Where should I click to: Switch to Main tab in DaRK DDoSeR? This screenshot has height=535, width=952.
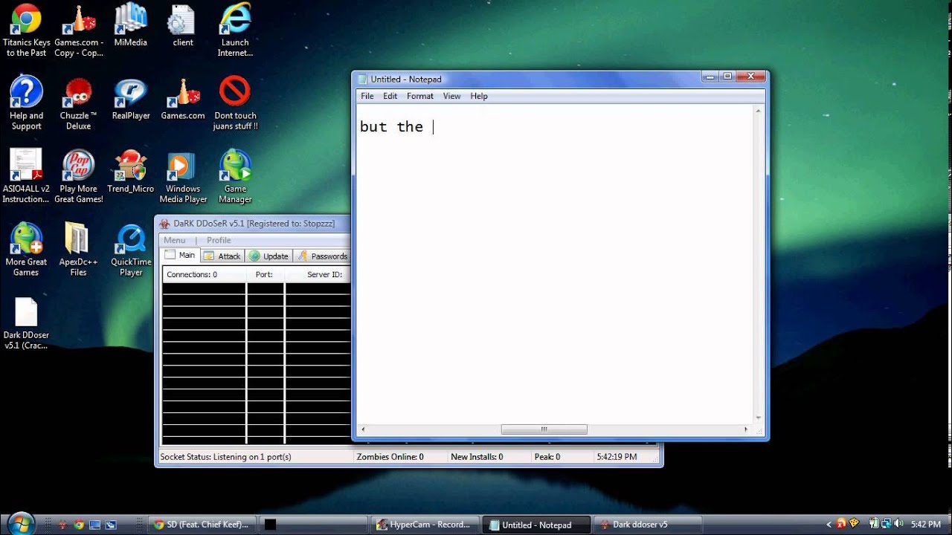tap(180, 255)
